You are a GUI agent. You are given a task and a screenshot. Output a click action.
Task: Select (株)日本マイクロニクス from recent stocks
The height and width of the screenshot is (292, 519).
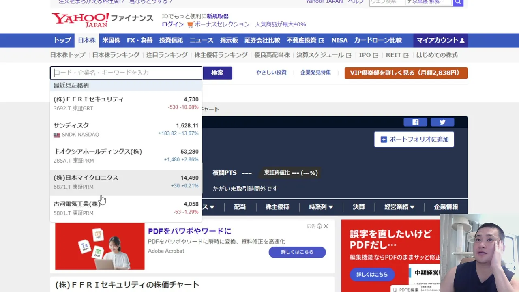coord(126,182)
